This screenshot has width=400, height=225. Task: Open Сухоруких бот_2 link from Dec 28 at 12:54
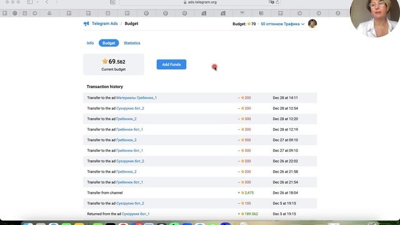point(130,108)
